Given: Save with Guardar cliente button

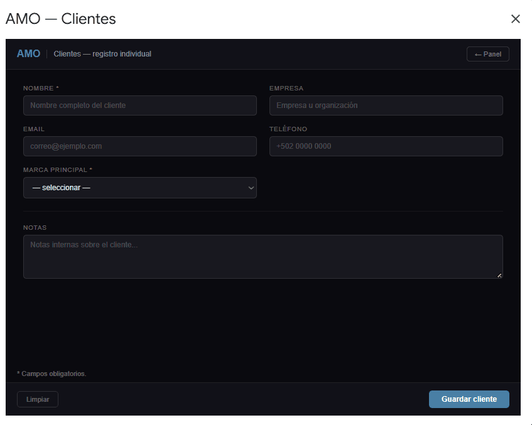Looking at the screenshot, I should coord(469,399).
